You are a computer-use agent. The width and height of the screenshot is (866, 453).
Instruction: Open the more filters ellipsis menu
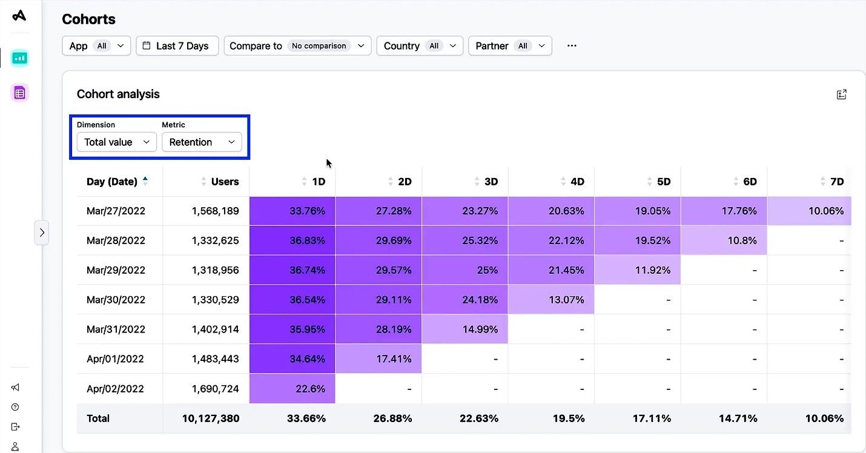click(572, 45)
